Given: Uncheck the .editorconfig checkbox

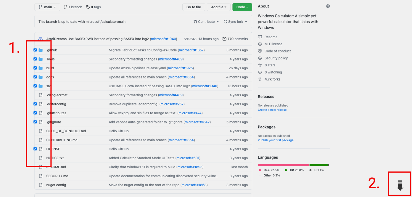Looking at the screenshot, I should point(35,104).
